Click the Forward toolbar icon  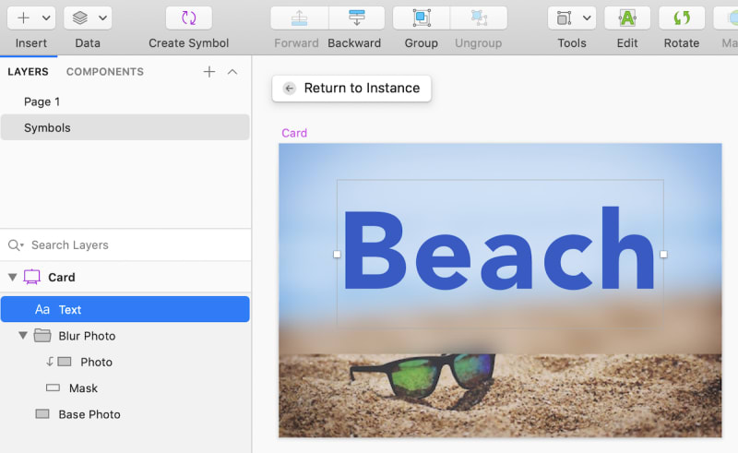pyautogui.click(x=299, y=18)
